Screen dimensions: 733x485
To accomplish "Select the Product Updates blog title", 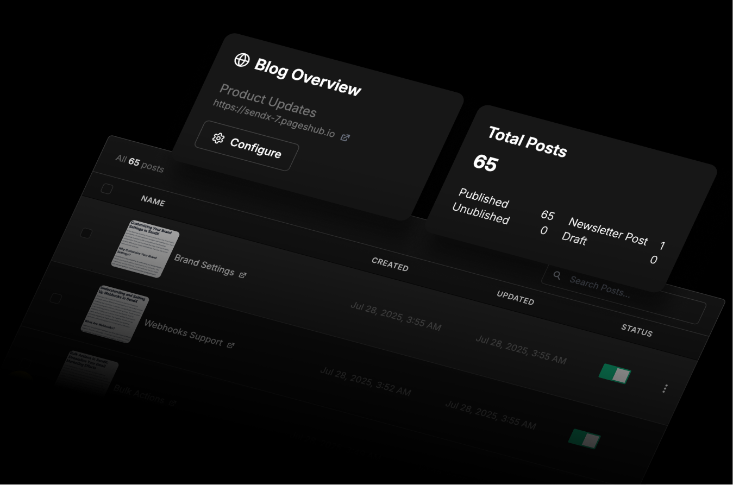I will tap(268, 100).
